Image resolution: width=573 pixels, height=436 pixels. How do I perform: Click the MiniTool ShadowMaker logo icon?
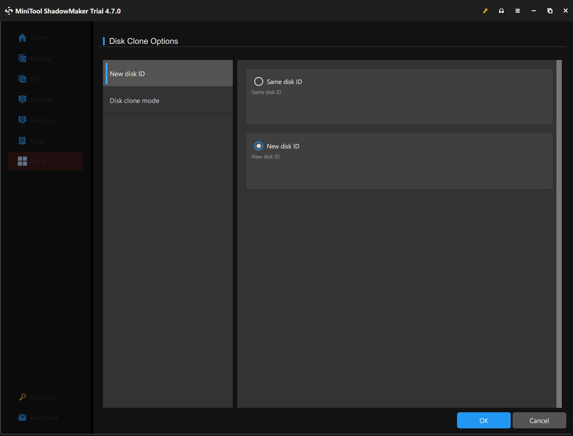[9, 11]
